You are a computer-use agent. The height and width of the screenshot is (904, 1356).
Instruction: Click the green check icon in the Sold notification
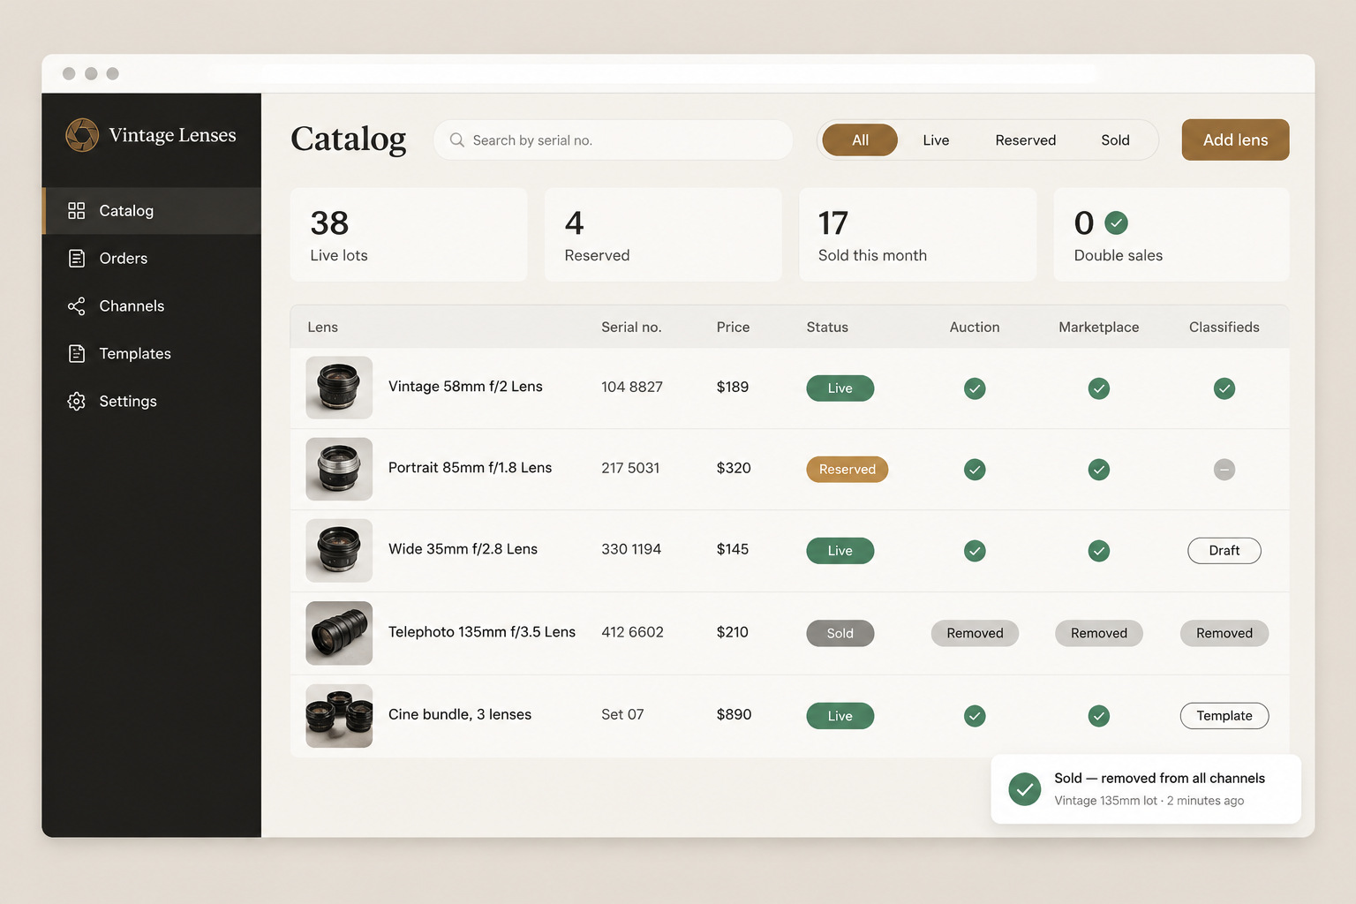(x=1024, y=789)
